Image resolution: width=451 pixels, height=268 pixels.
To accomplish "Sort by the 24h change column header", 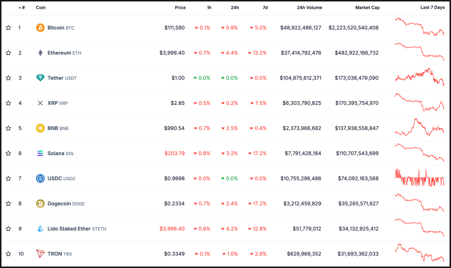I will point(235,7).
